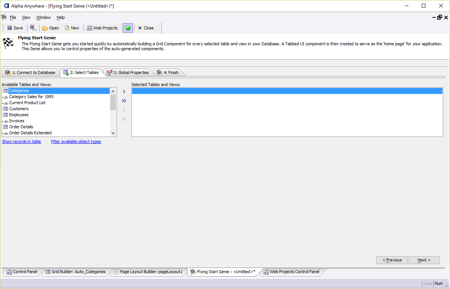Viewport: 450px width, 289px height.
Task: Go to 3: Global Properties tab
Action: click(x=128, y=72)
